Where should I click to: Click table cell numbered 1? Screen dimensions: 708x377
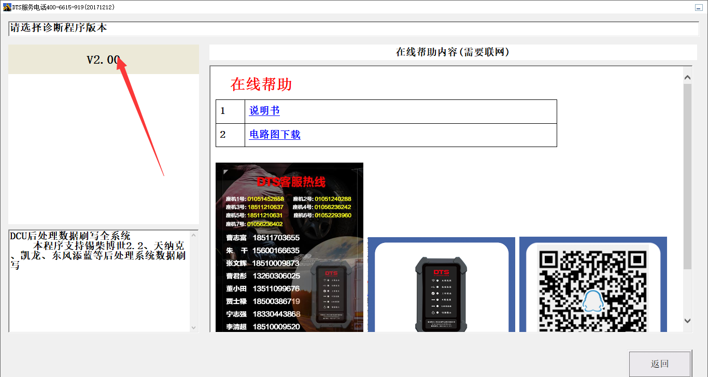[230, 111]
